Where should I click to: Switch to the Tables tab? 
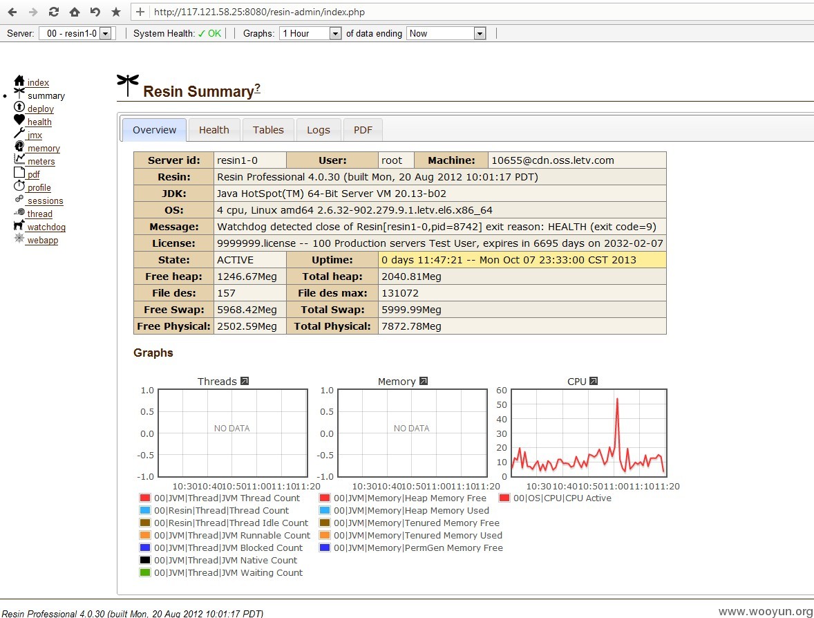268,130
